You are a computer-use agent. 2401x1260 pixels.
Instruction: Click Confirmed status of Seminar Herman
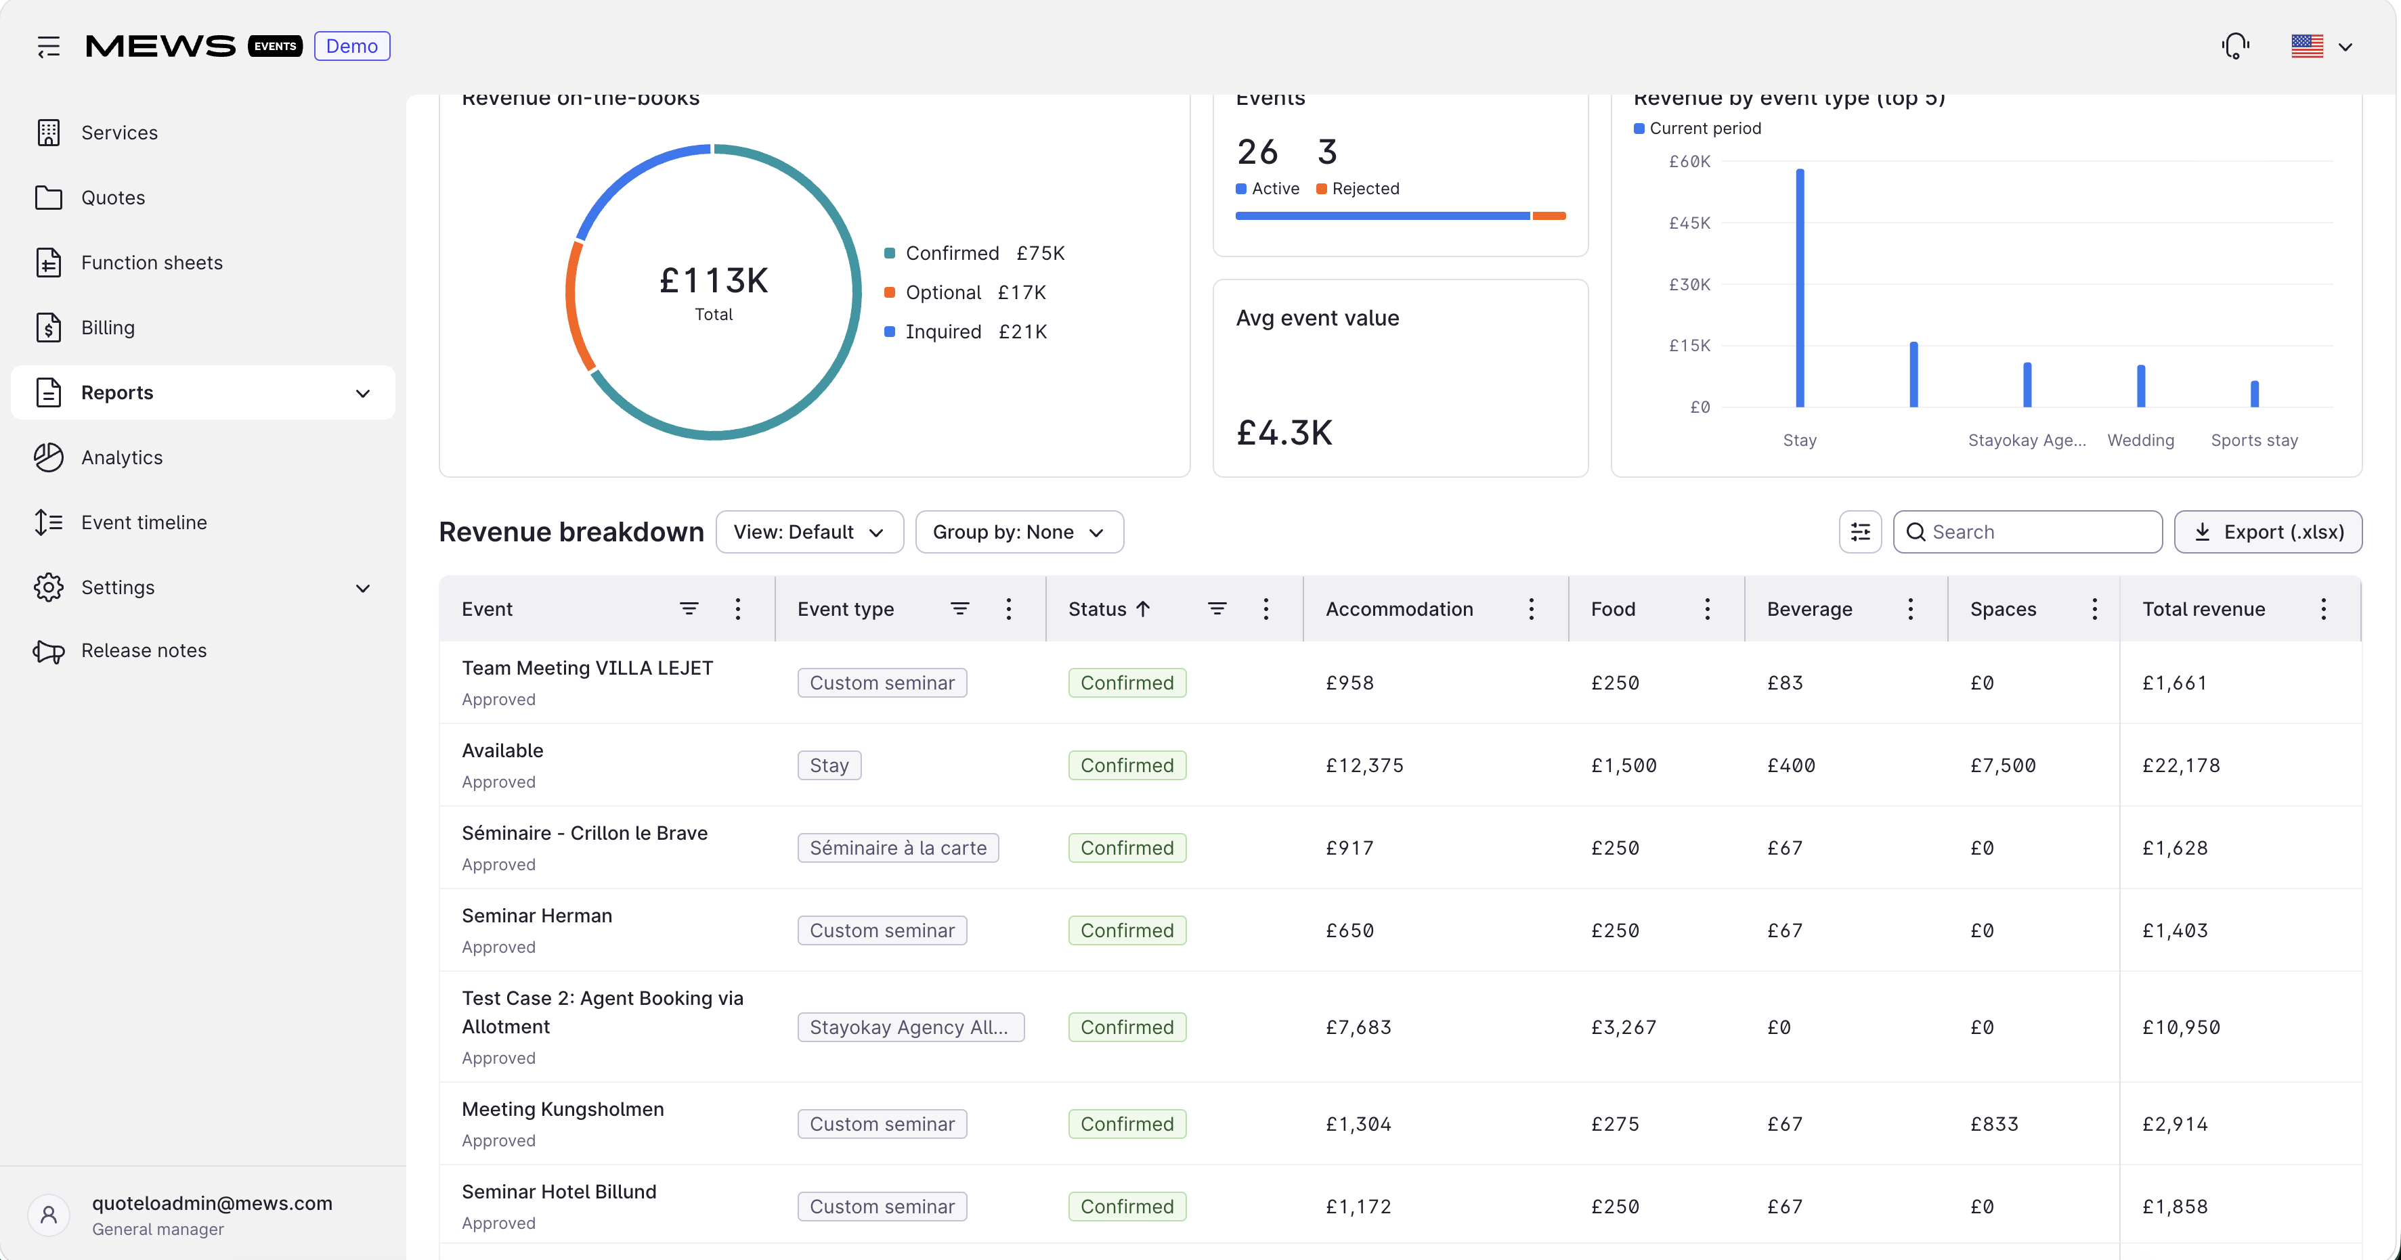1127,930
